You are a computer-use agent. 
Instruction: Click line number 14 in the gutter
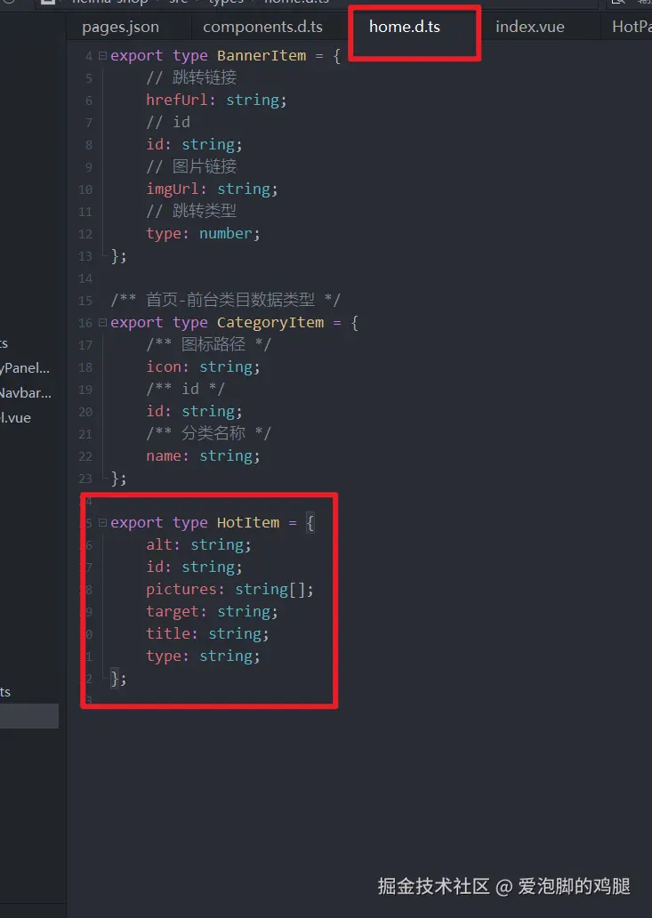85,278
